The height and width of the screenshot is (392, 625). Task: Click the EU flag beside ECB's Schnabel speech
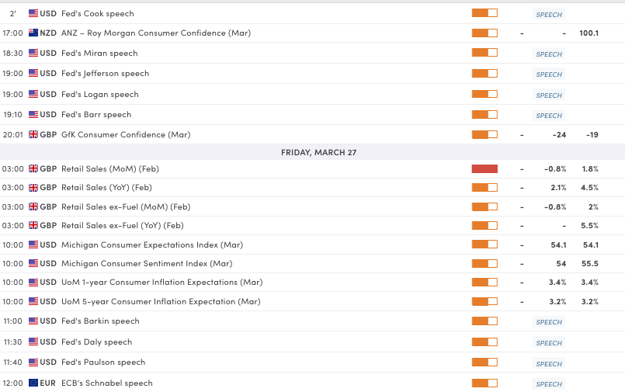point(33,383)
